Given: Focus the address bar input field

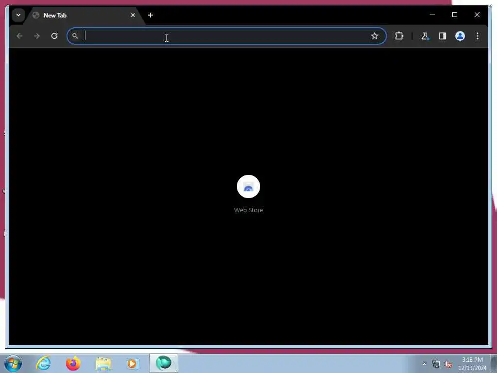Looking at the screenshot, I should click(x=226, y=36).
